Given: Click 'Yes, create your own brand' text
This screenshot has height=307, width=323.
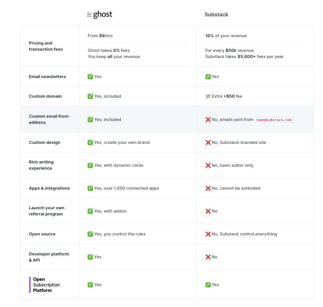Looking at the screenshot, I should (x=122, y=142).
